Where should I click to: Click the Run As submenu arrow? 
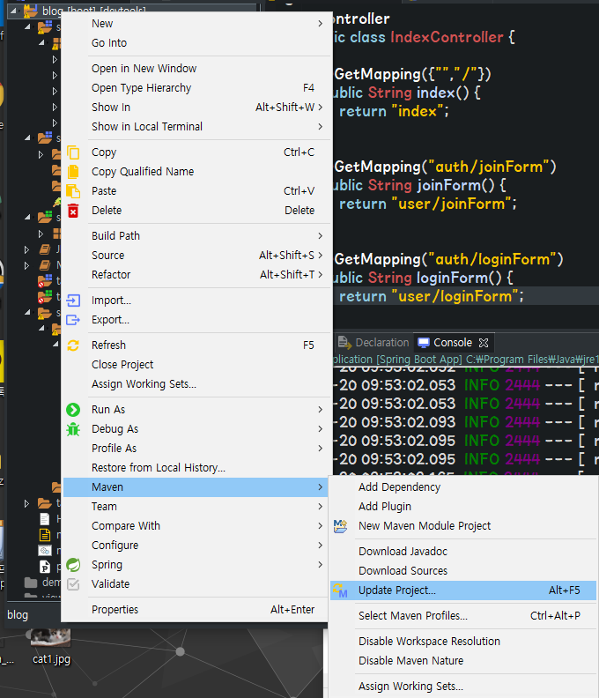click(321, 410)
